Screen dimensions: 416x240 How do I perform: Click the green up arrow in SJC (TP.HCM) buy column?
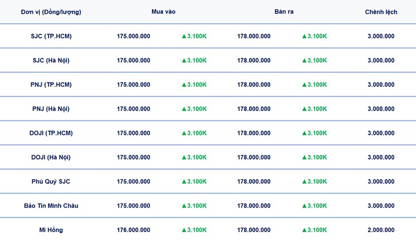click(x=184, y=36)
